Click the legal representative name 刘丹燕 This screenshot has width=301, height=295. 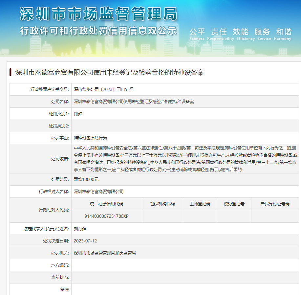[80, 229]
